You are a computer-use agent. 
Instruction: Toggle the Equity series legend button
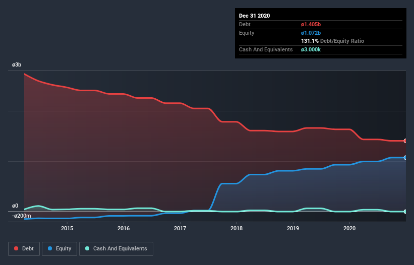[x=60, y=249]
